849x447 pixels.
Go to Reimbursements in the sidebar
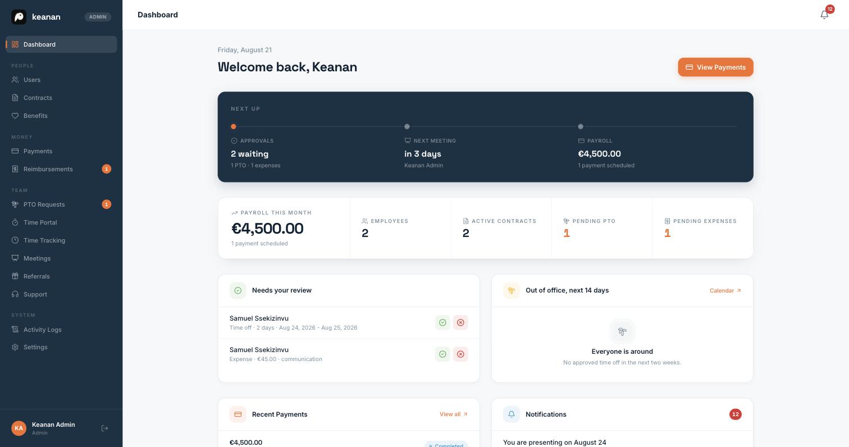[61, 169]
